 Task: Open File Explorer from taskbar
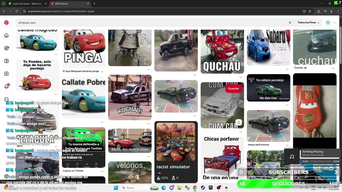coord(179,188)
